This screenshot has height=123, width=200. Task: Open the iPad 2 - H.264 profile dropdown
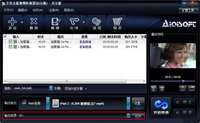coord(128,103)
